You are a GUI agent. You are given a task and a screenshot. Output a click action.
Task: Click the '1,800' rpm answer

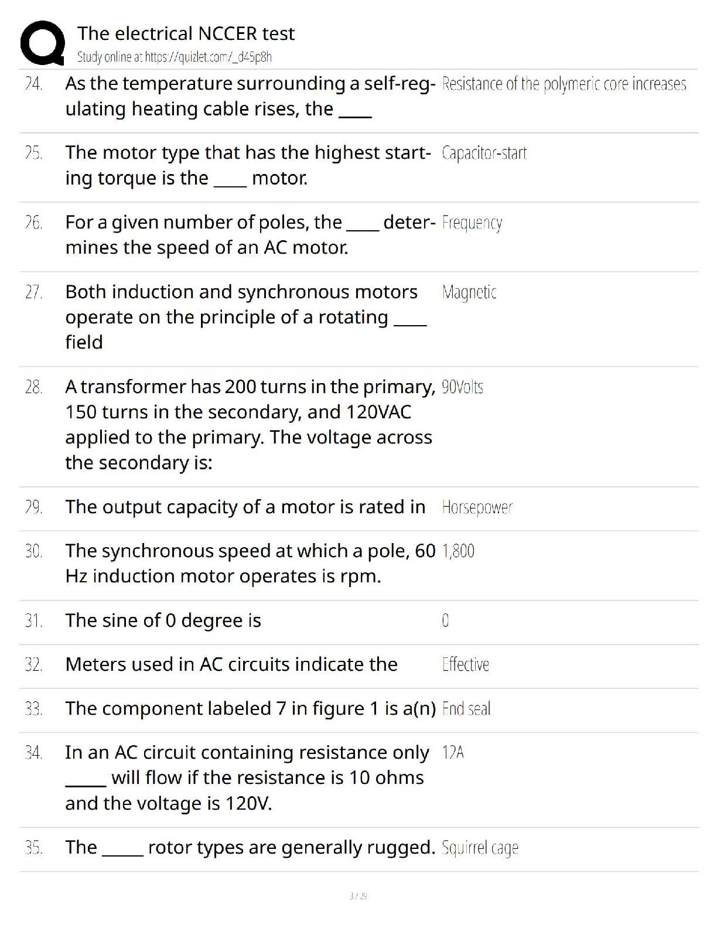[x=458, y=551]
